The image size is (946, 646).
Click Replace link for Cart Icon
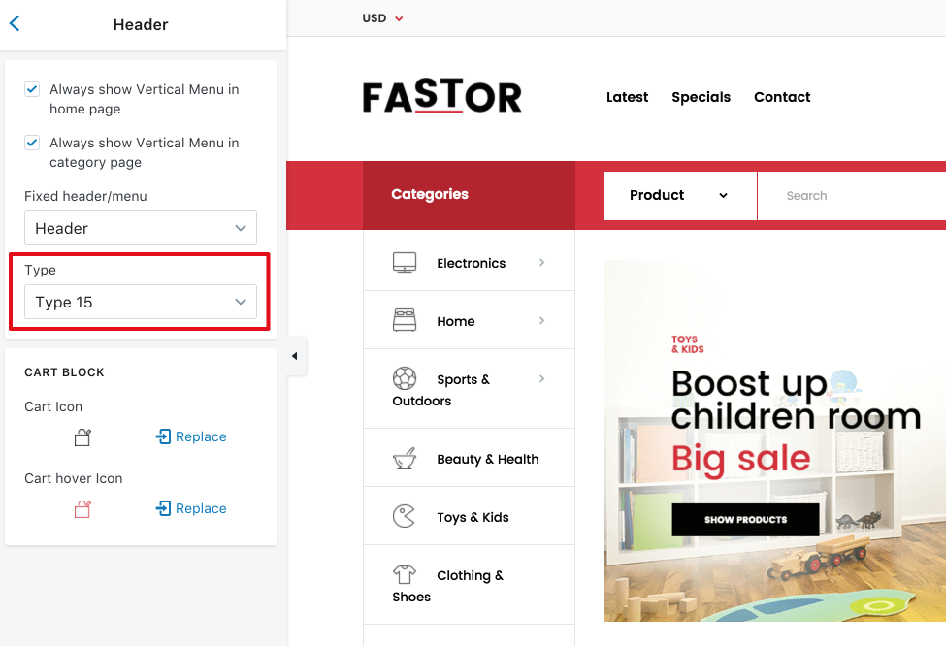pyautogui.click(x=191, y=436)
